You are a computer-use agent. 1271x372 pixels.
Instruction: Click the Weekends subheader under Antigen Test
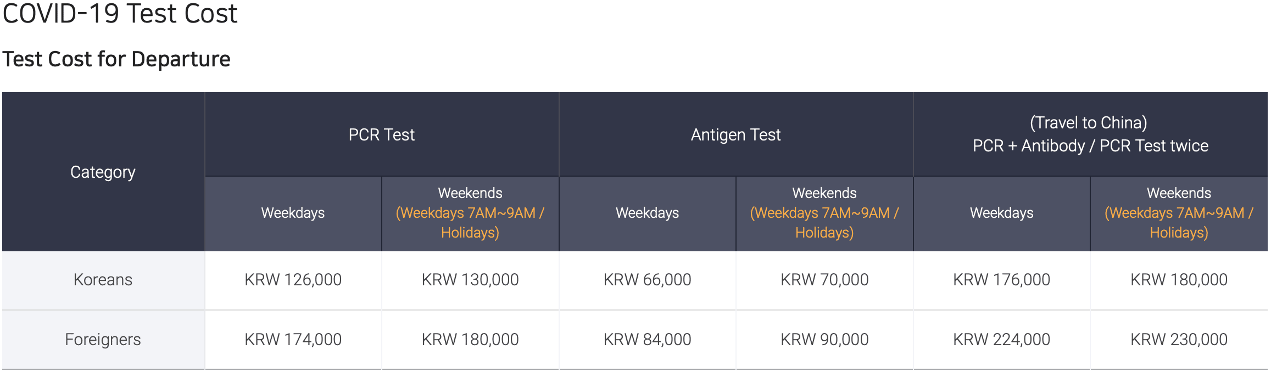click(x=824, y=213)
